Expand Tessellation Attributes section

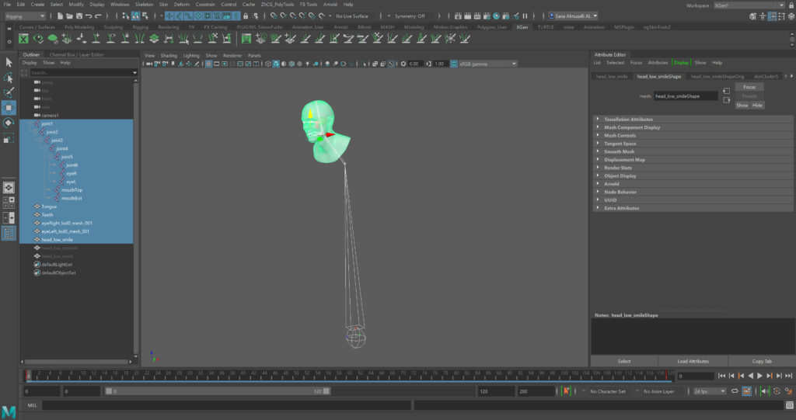[629, 119]
